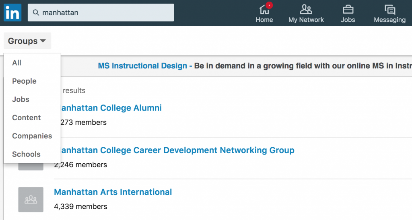Open Manhattan College Career Development Networking Group
The width and height of the screenshot is (412, 220).
click(x=177, y=150)
